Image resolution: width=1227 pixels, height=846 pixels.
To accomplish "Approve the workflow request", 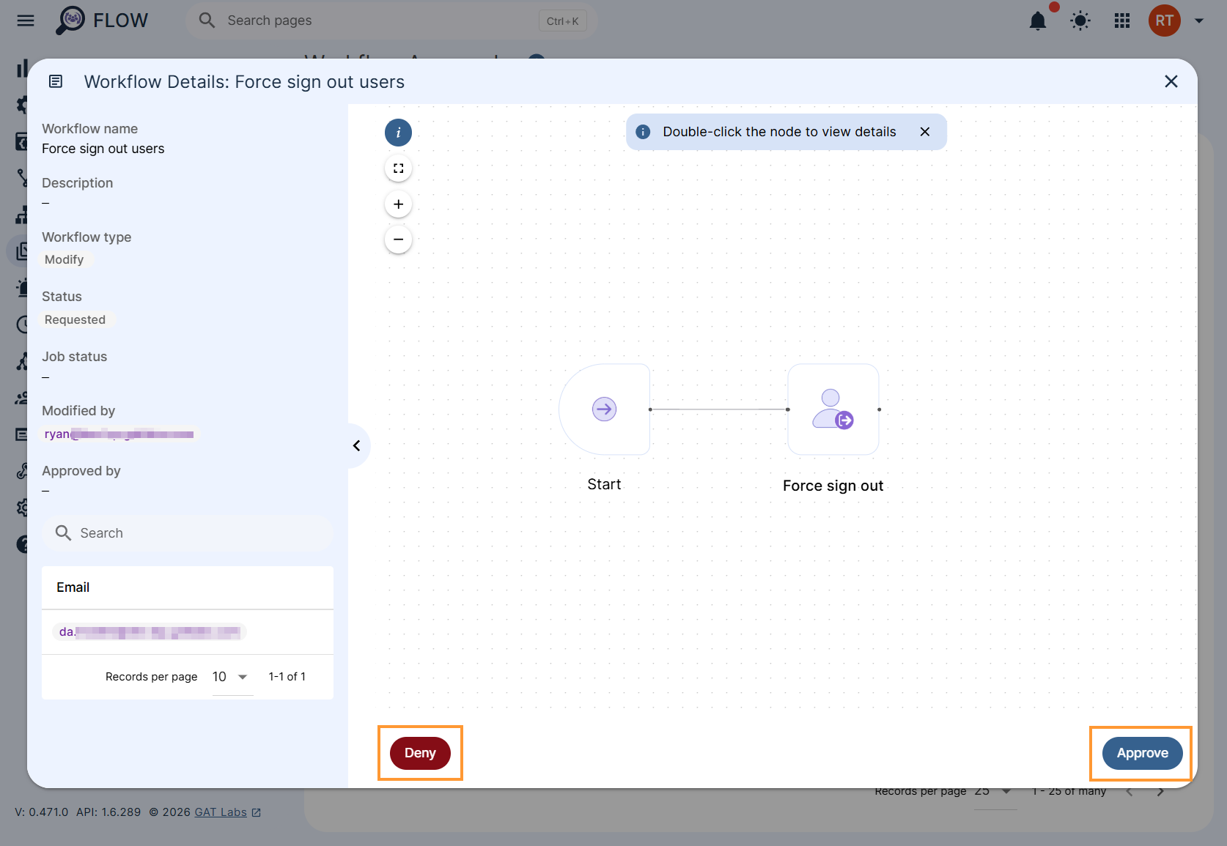I will tap(1143, 753).
